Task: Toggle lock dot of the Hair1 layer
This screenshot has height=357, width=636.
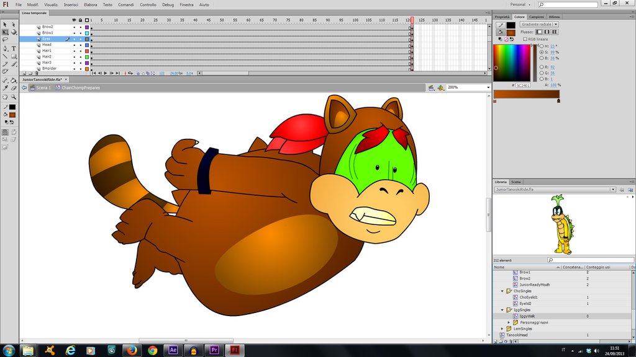Action: pos(80,51)
